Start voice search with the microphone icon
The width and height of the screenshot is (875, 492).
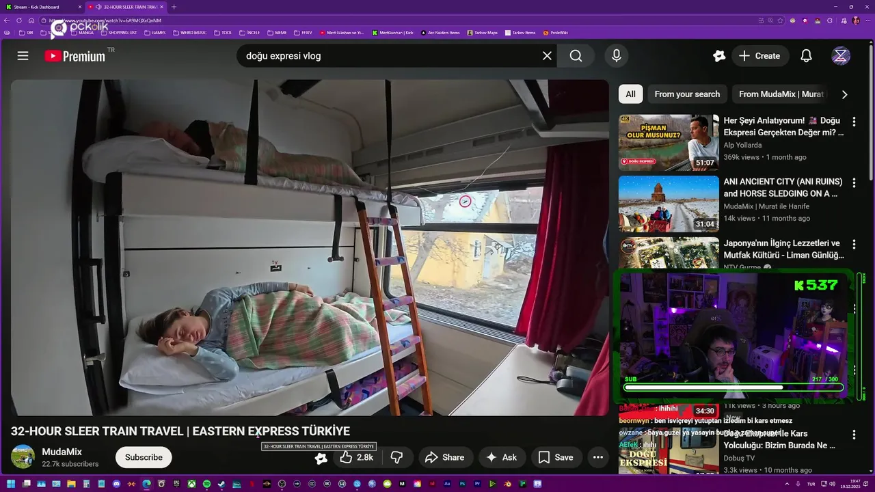coord(617,56)
